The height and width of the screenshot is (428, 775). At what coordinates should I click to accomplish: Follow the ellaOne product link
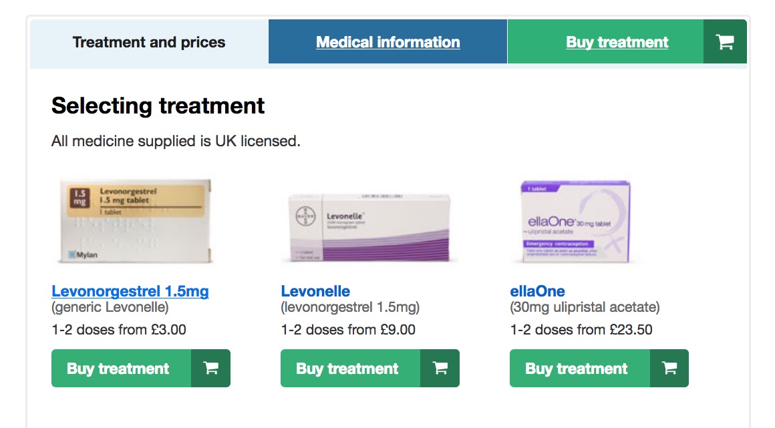tap(537, 292)
